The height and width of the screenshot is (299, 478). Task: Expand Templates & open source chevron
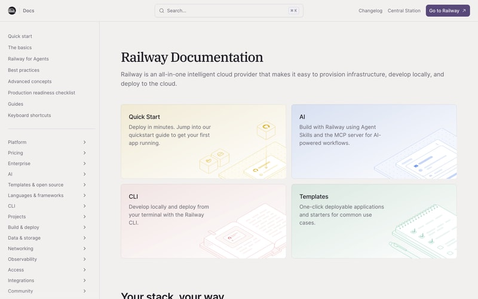tap(84, 185)
